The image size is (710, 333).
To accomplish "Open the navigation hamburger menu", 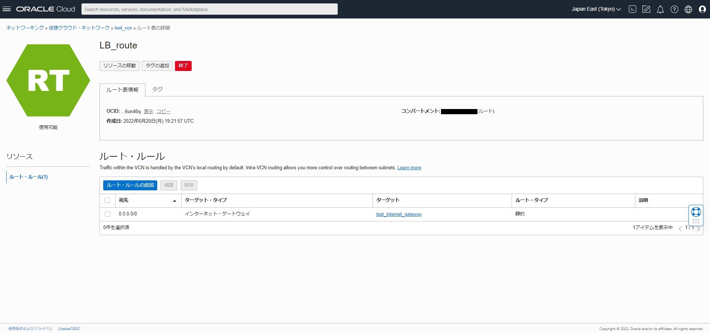I will point(7,9).
